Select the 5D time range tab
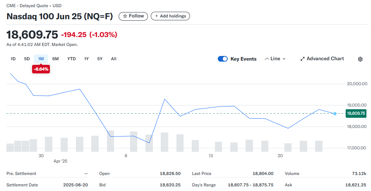Image resolution: width=371 pixels, height=191 pixels. tap(27, 59)
